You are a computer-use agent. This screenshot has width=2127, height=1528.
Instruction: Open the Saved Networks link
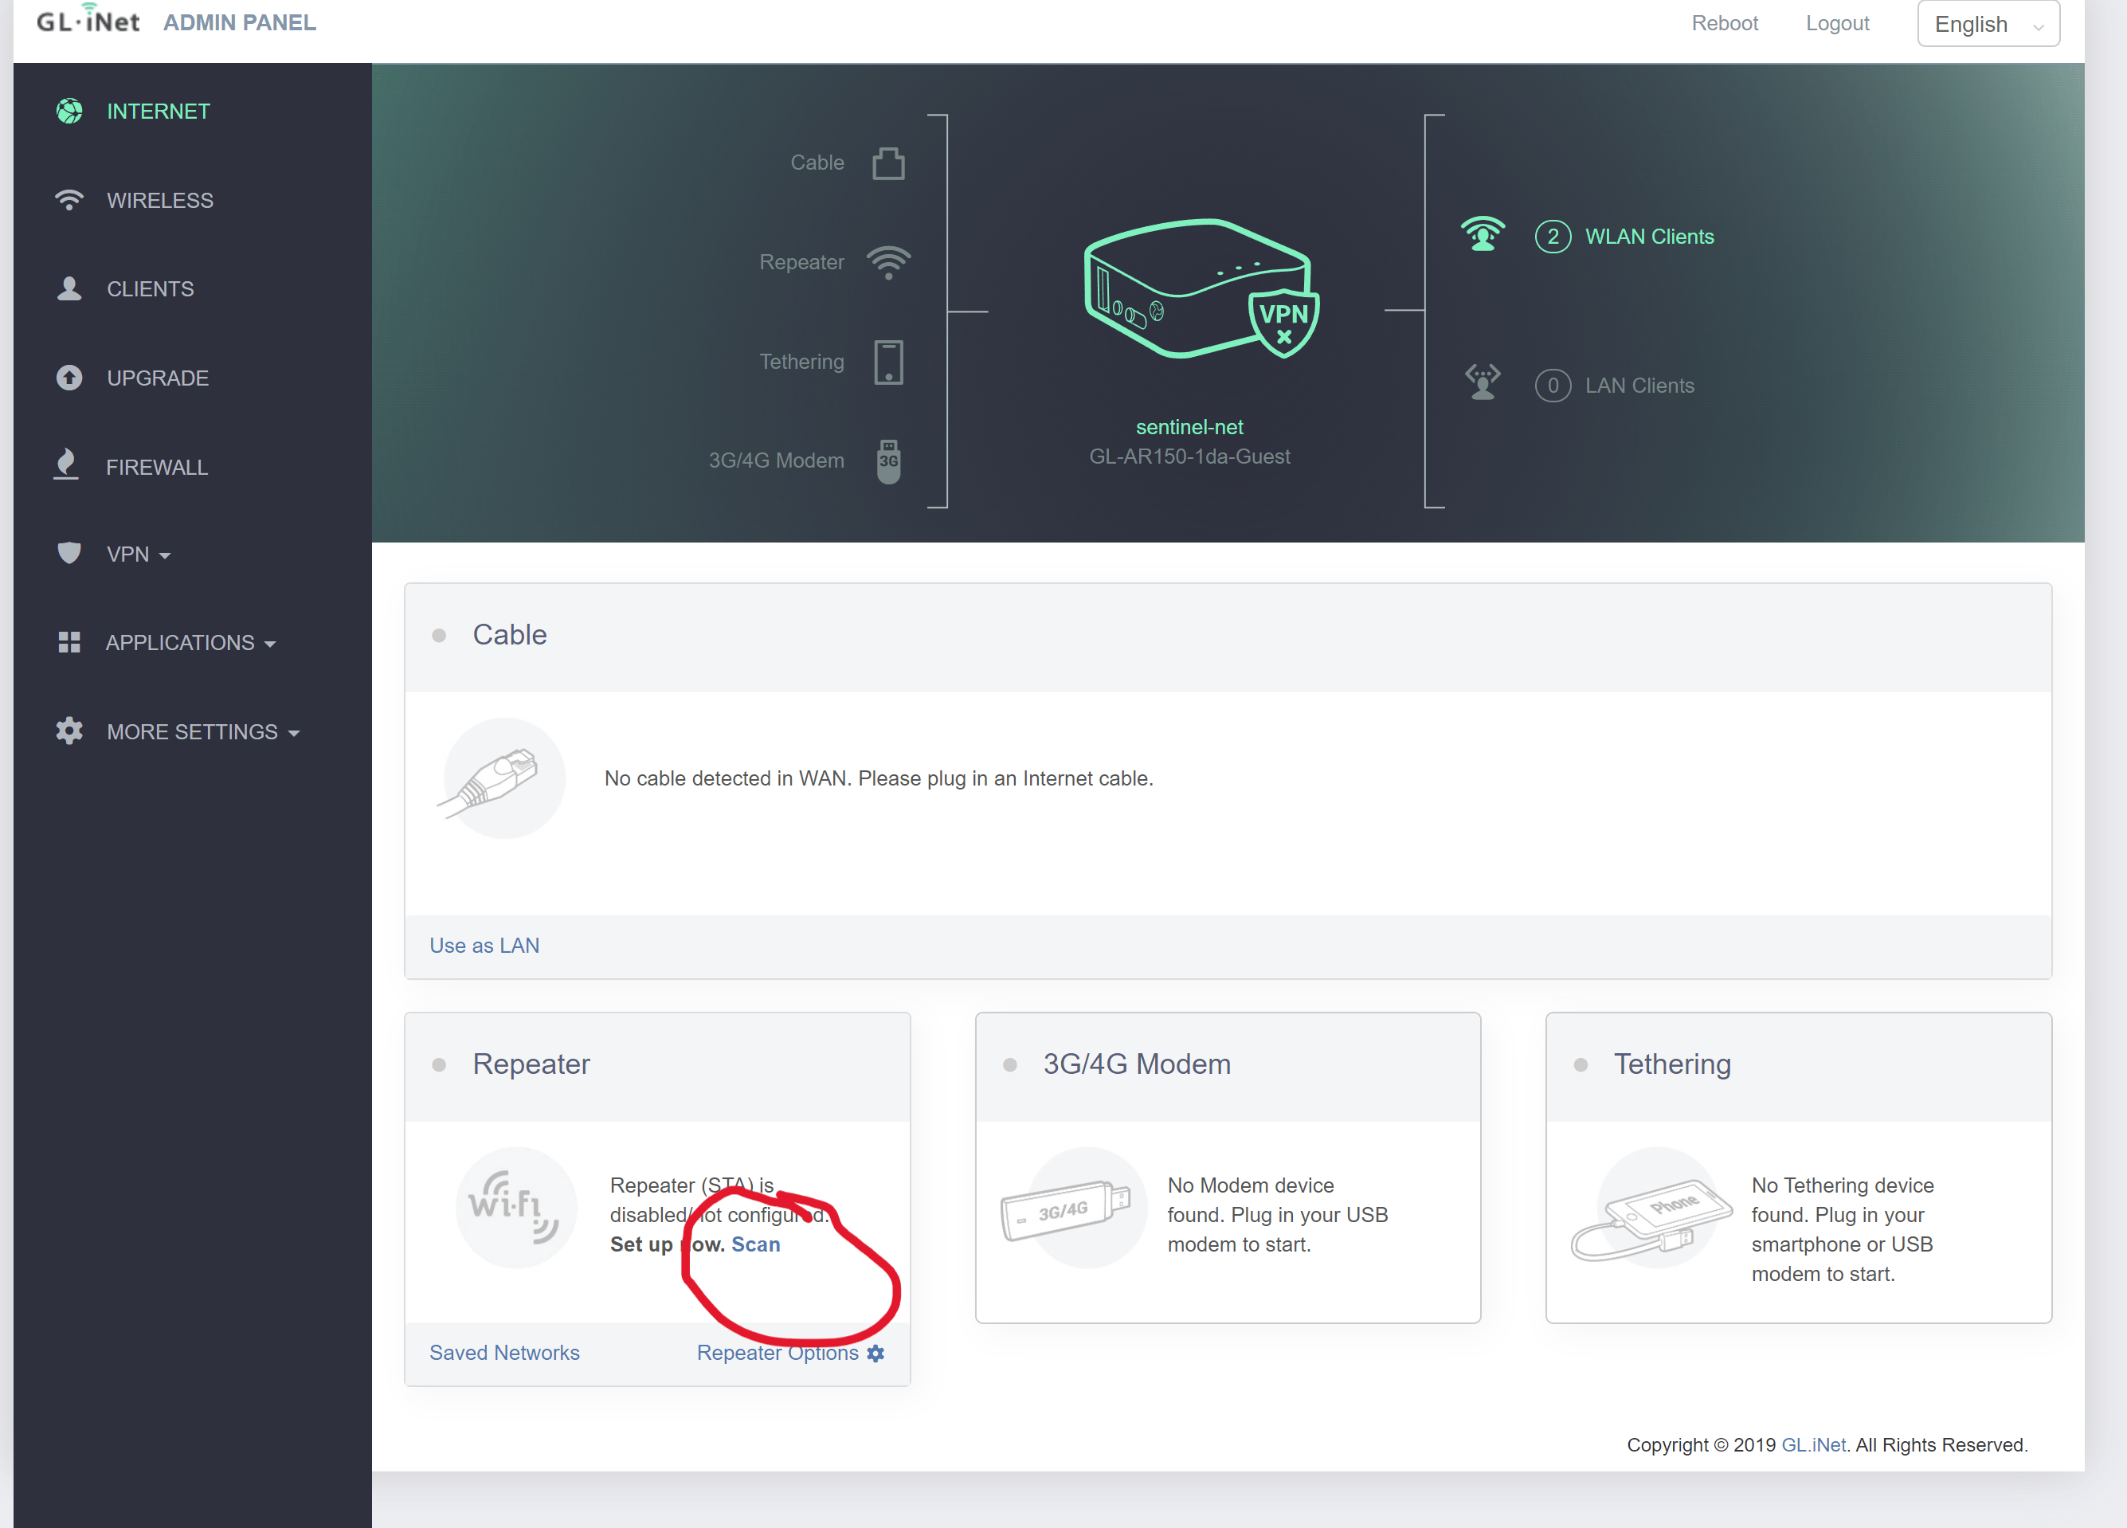tap(503, 1352)
